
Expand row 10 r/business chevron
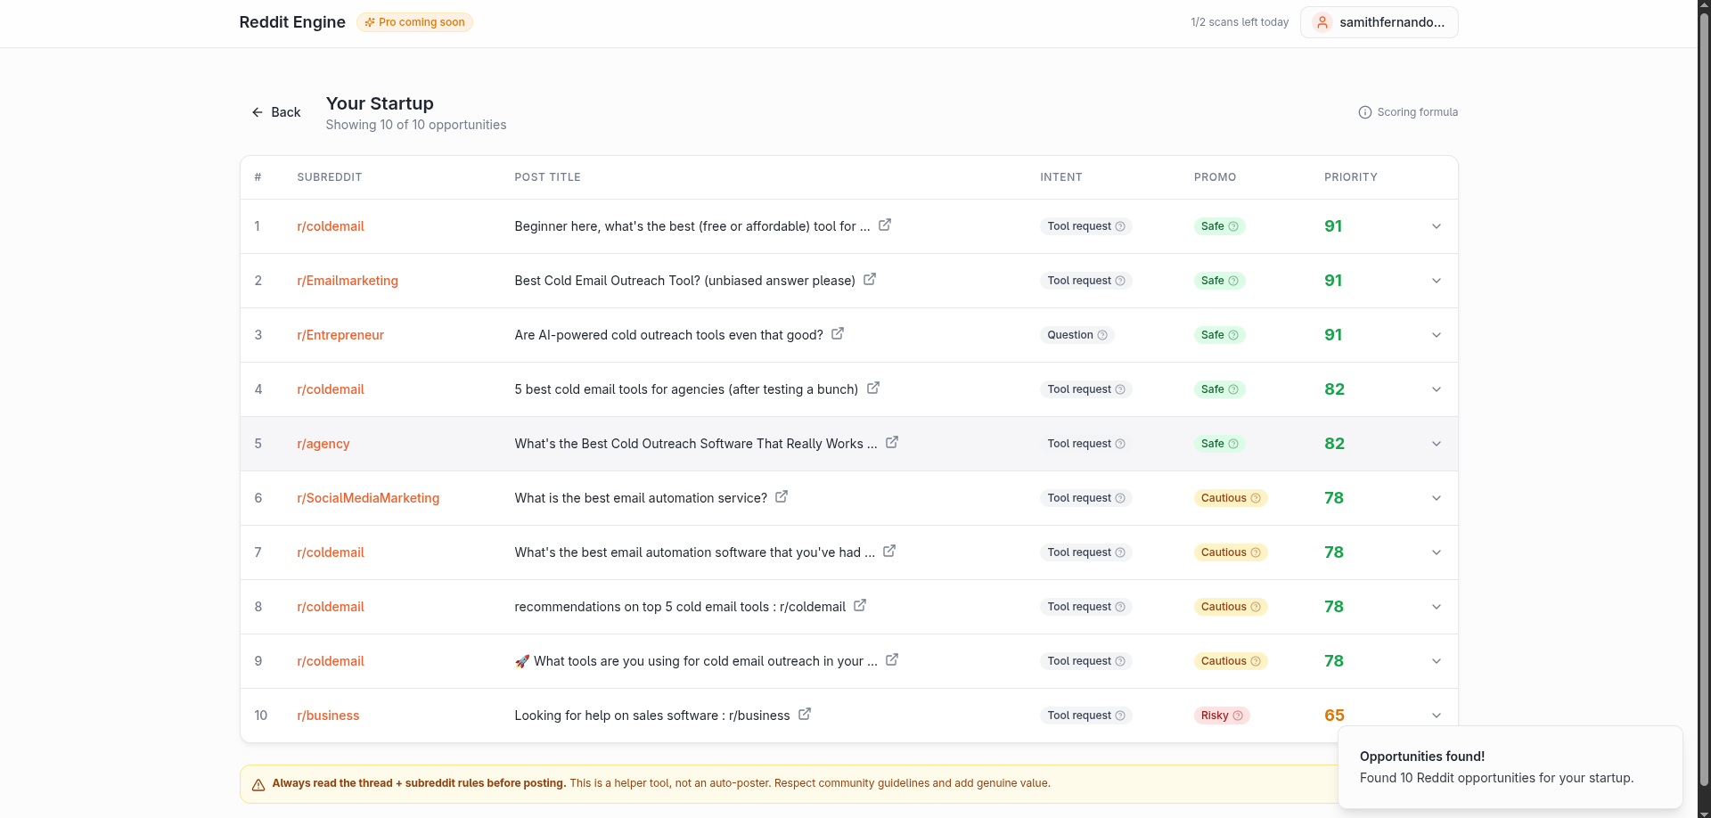click(1437, 716)
